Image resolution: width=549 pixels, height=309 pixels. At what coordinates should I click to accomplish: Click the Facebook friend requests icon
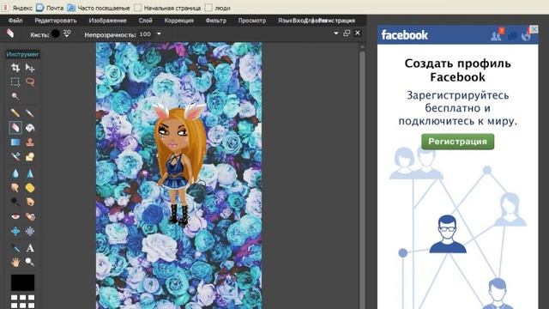497,35
